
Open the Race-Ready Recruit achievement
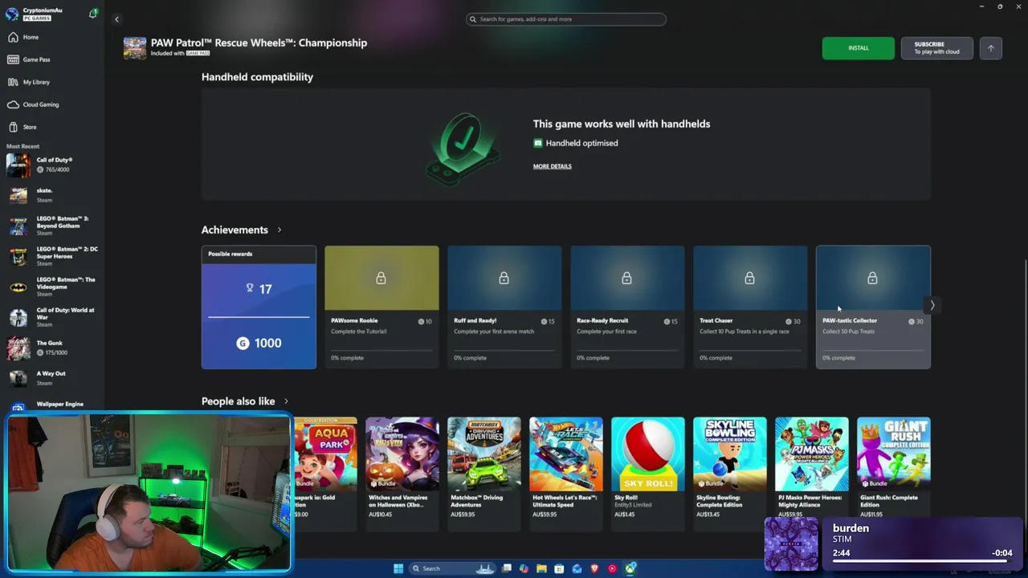pyautogui.click(x=627, y=307)
